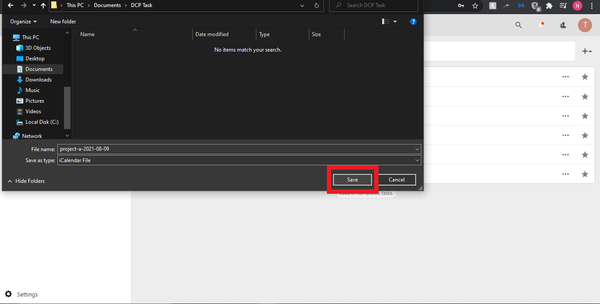Click New folder in toolbar
This screenshot has width=600, height=304.
pos(63,22)
